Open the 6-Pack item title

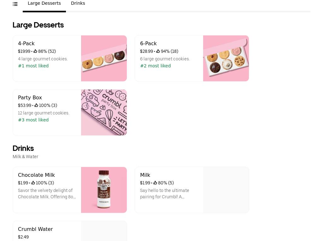[148, 43]
